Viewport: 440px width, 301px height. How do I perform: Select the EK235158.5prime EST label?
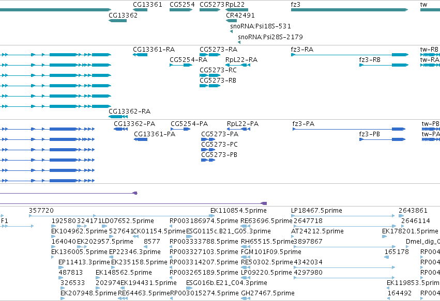coord(139,263)
